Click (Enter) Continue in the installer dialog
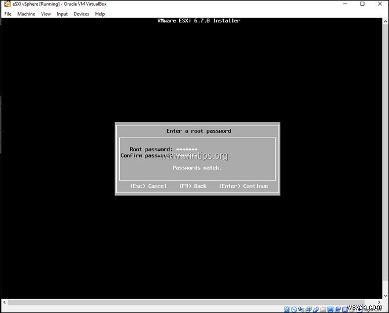This screenshot has width=389, height=313. [x=243, y=186]
